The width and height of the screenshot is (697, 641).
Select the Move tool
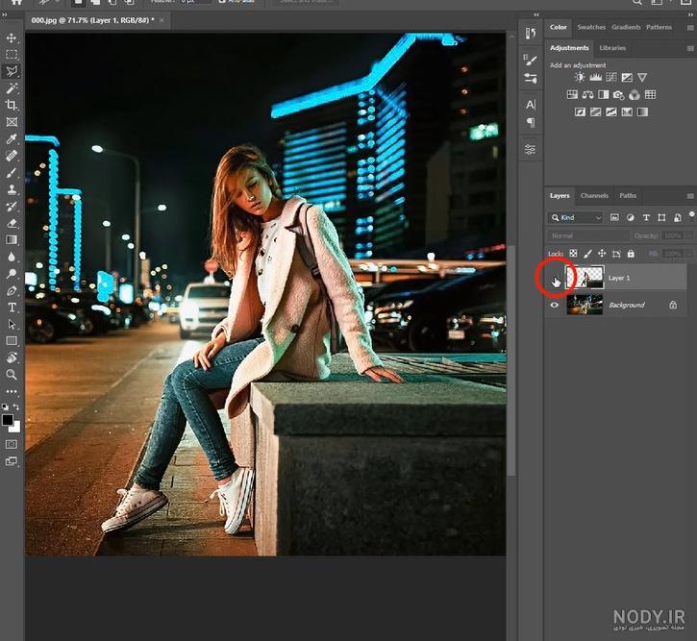(12, 37)
